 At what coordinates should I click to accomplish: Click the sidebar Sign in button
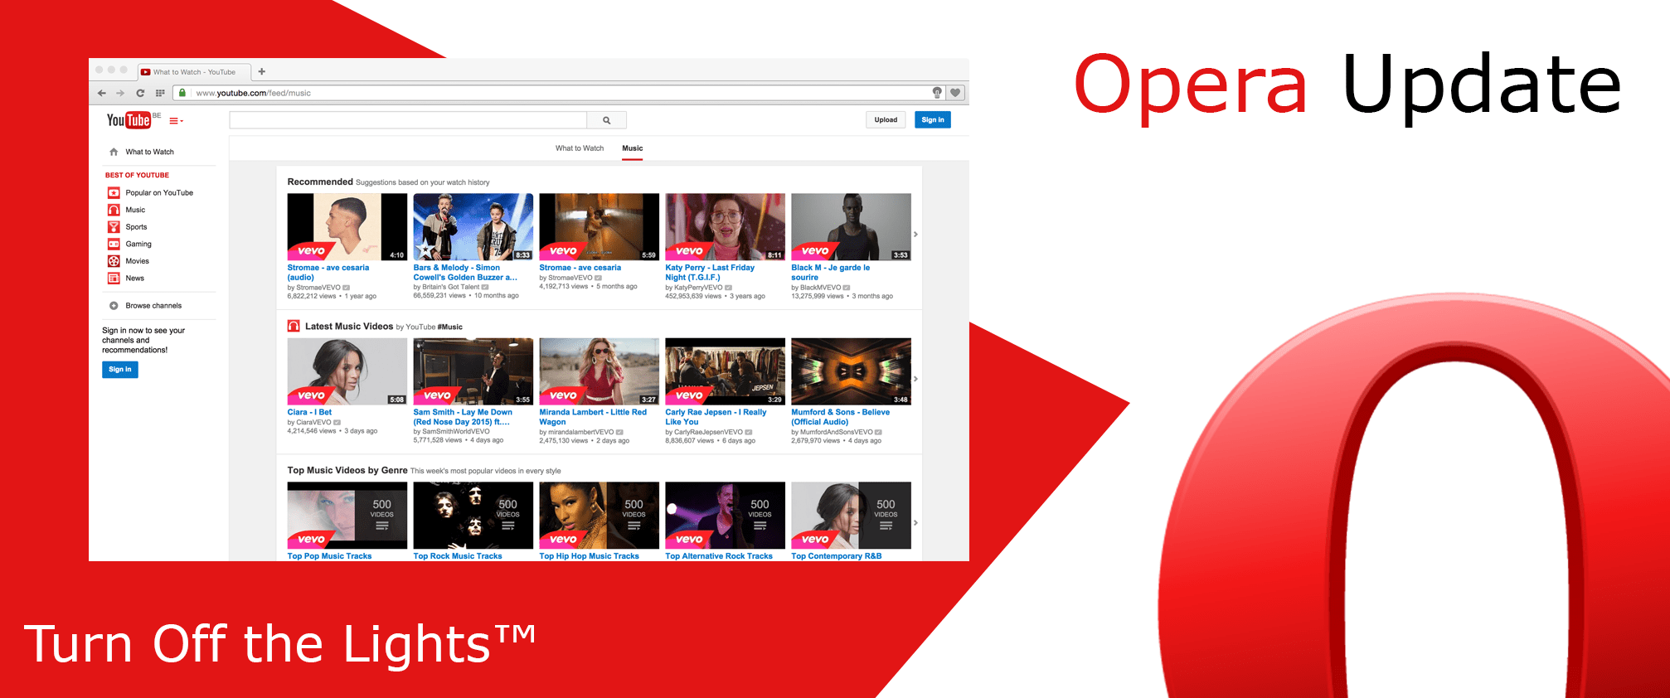120,370
